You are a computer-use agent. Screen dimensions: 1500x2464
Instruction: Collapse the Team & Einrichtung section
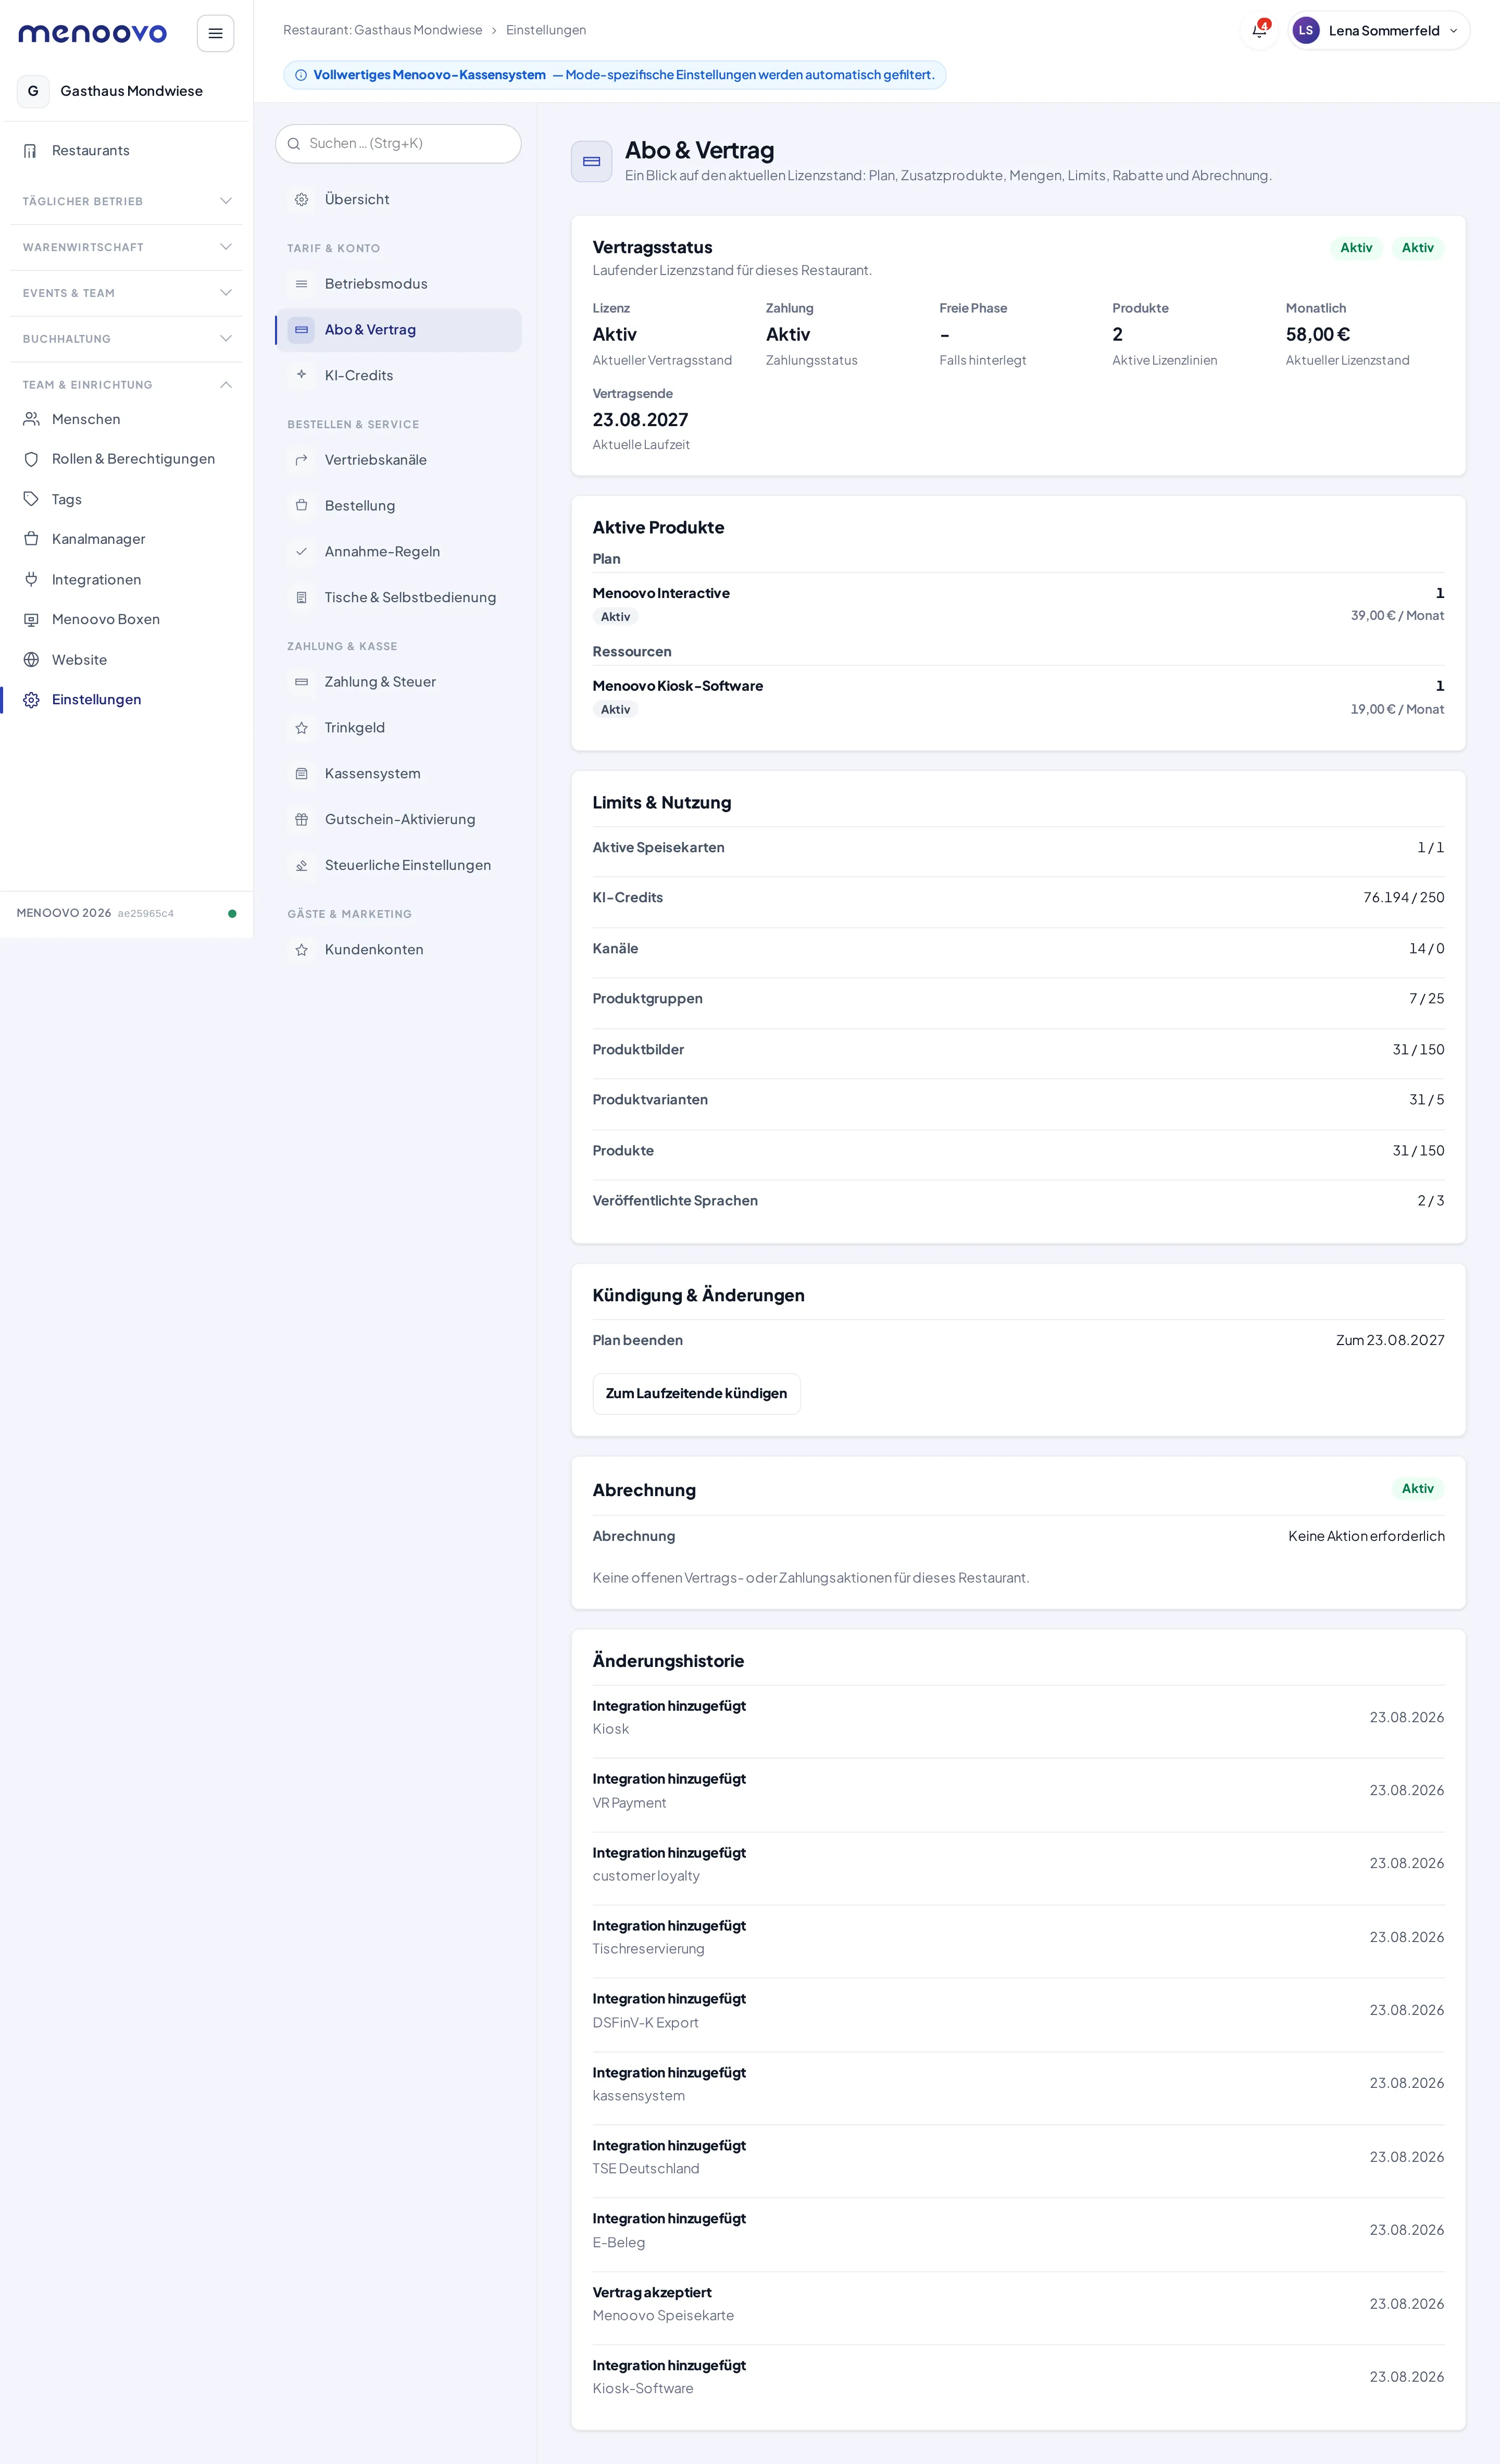tap(126, 385)
